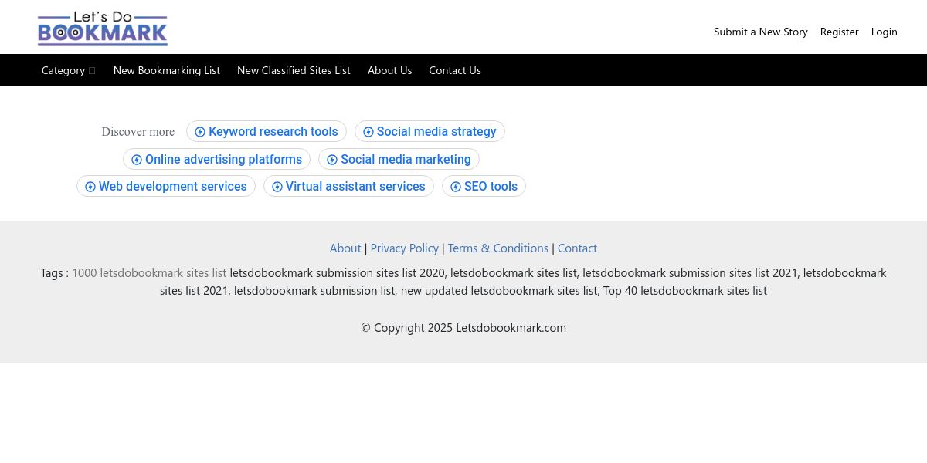Open Contact Us in navbar

click(x=455, y=70)
